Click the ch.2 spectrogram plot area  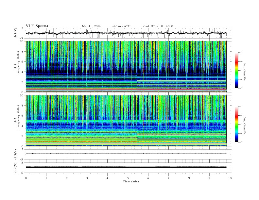click(126, 121)
